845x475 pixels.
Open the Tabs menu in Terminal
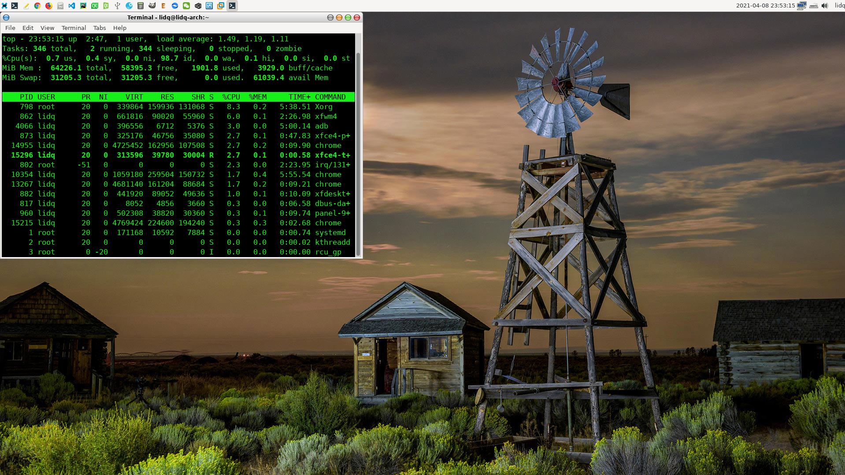100,28
